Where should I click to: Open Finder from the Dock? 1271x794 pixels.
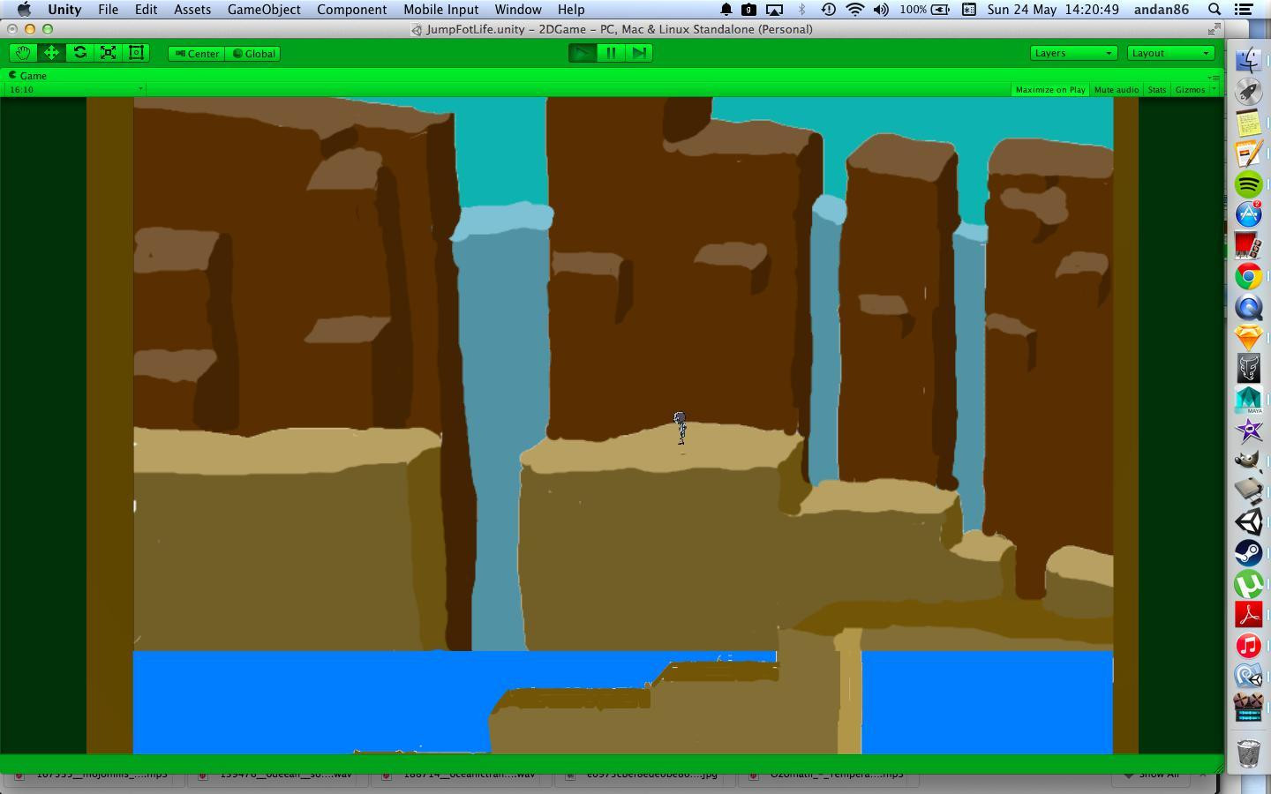pos(1248,60)
